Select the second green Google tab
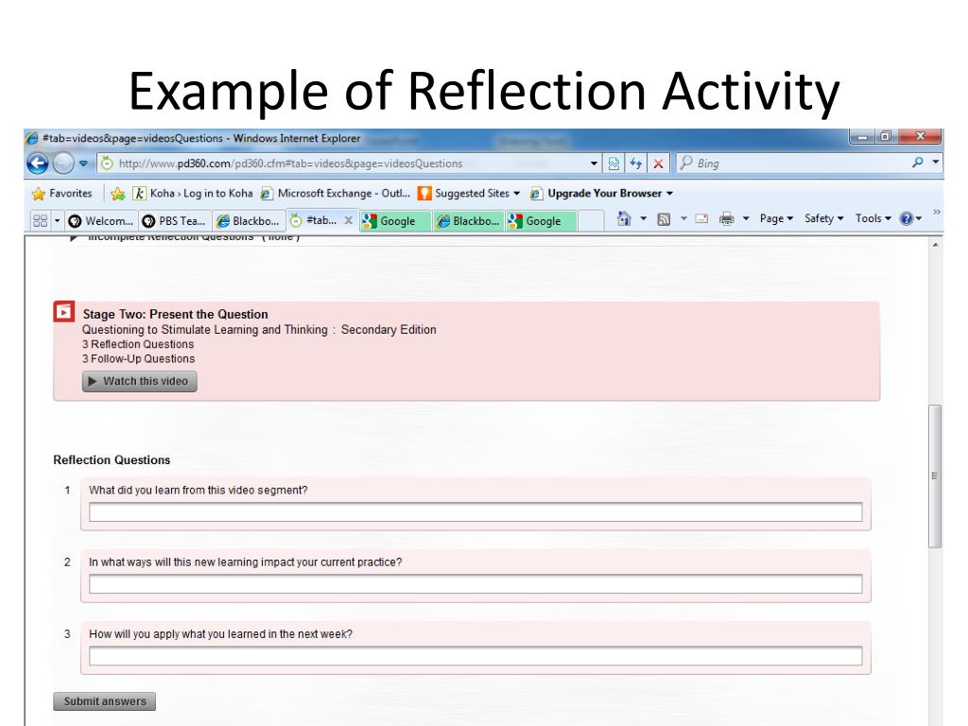The image size is (968, 726). [x=541, y=221]
